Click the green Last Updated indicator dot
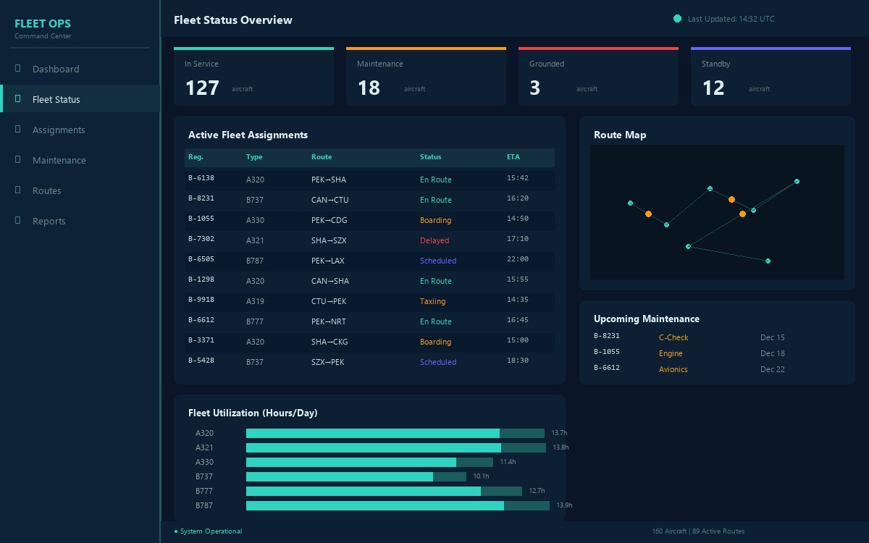The width and height of the screenshot is (869, 543). tap(677, 19)
